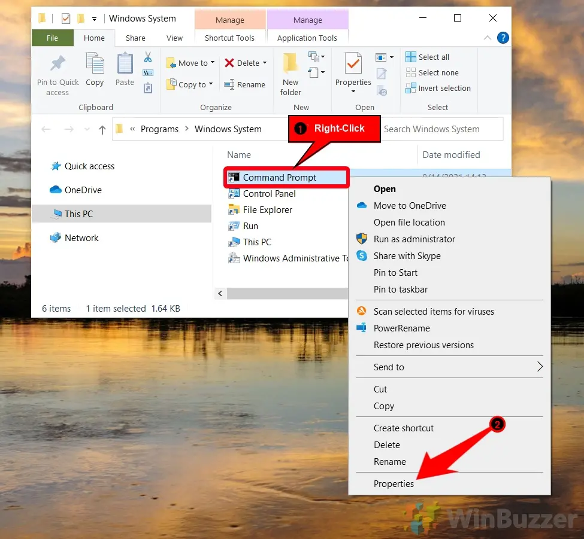Open the Application Tools tab
The image size is (584, 539).
(x=307, y=38)
